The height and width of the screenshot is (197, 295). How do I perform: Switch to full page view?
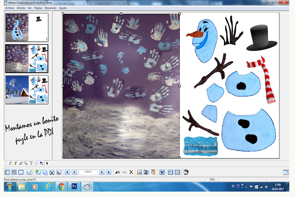[x=21, y=172]
